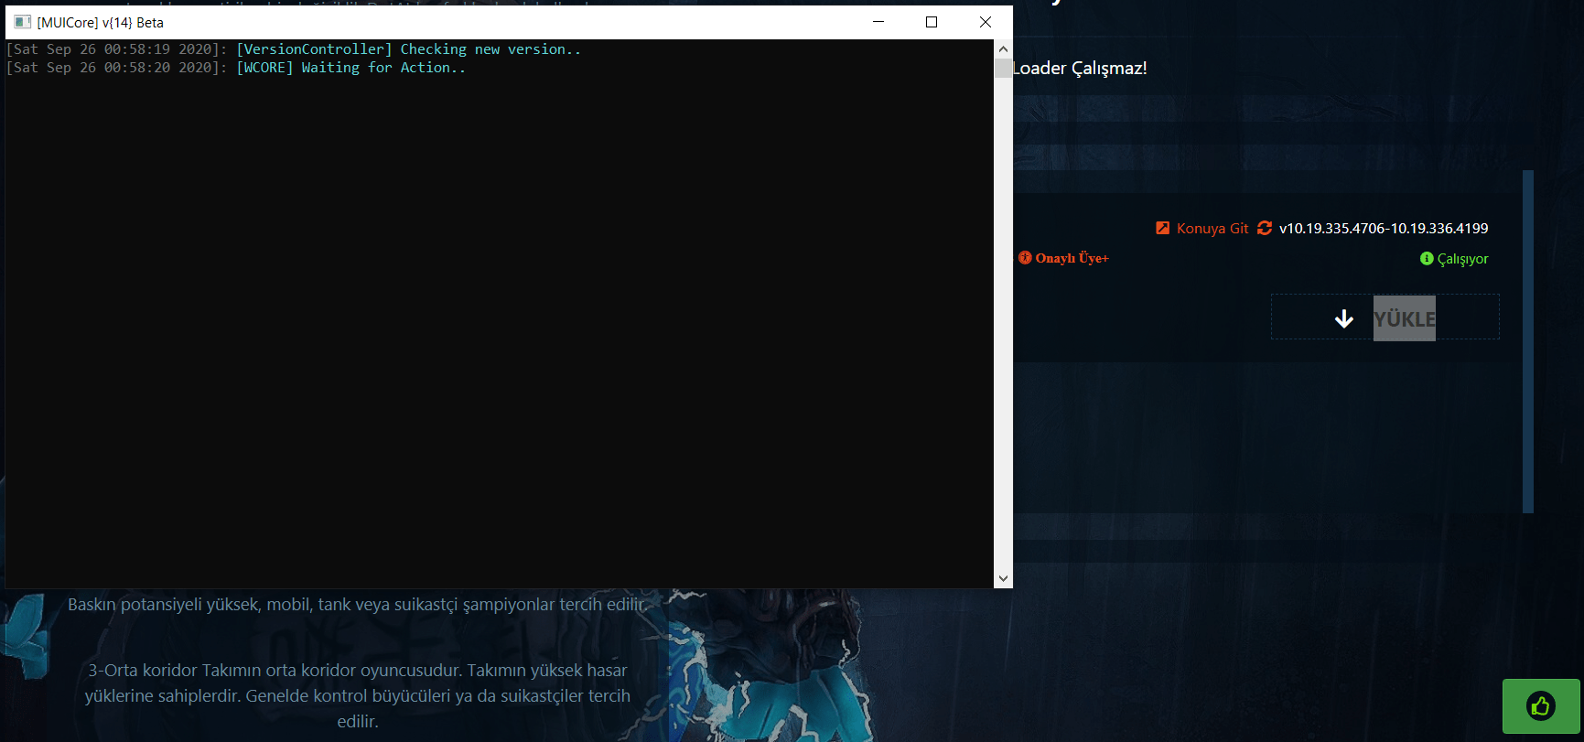Click the white download arrow icon
The height and width of the screenshot is (742, 1584).
point(1344,318)
